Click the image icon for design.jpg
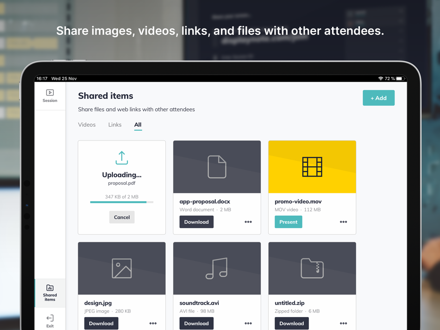 [x=122, y=268]
